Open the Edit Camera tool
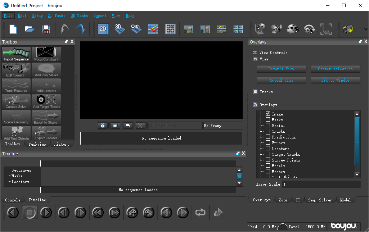The width and height of the screenshot is (369, 232). pos(16,70)
